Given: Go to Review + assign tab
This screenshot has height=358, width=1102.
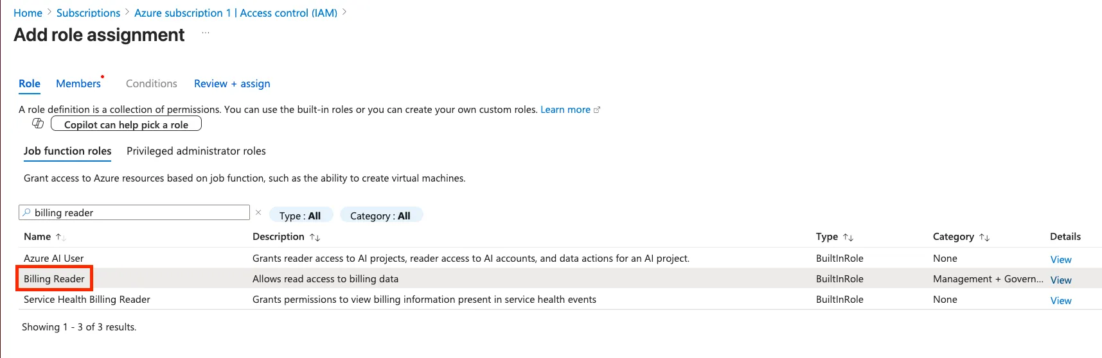Looking at the screenshot, I should [232, 83].
